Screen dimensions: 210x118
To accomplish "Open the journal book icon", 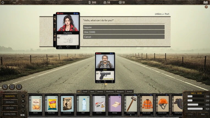I will click(x=205, y=2).
